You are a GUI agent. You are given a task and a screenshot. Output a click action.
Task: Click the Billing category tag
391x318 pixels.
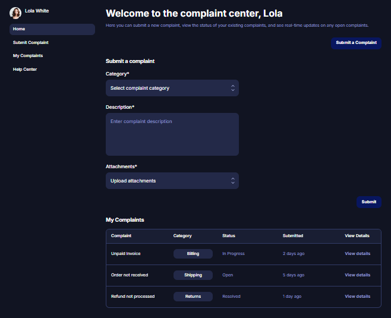pos(193,254)
